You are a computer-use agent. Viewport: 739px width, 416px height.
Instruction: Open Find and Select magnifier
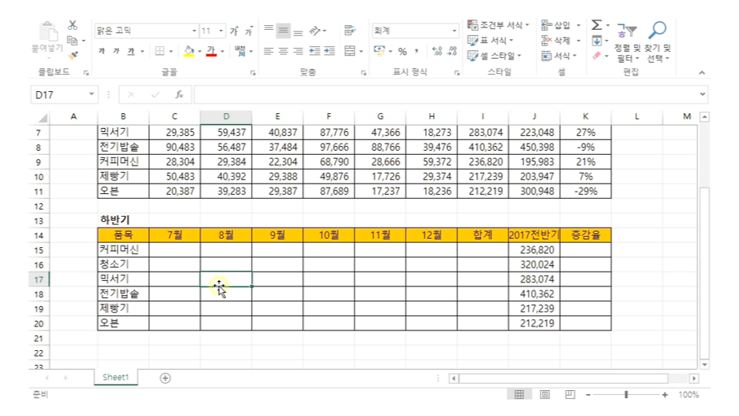(x=657, y=31)
